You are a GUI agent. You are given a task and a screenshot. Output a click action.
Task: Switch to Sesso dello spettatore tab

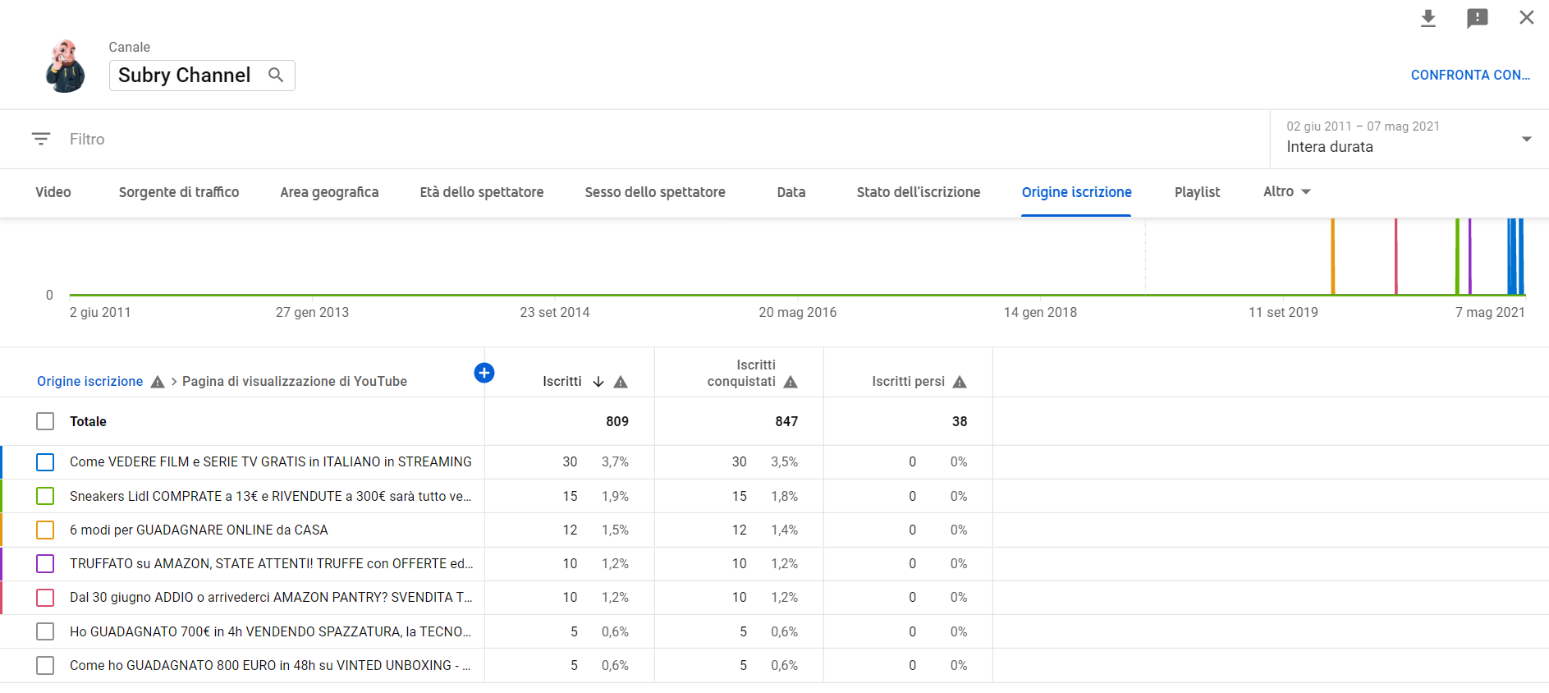click(x=655, y=192)
